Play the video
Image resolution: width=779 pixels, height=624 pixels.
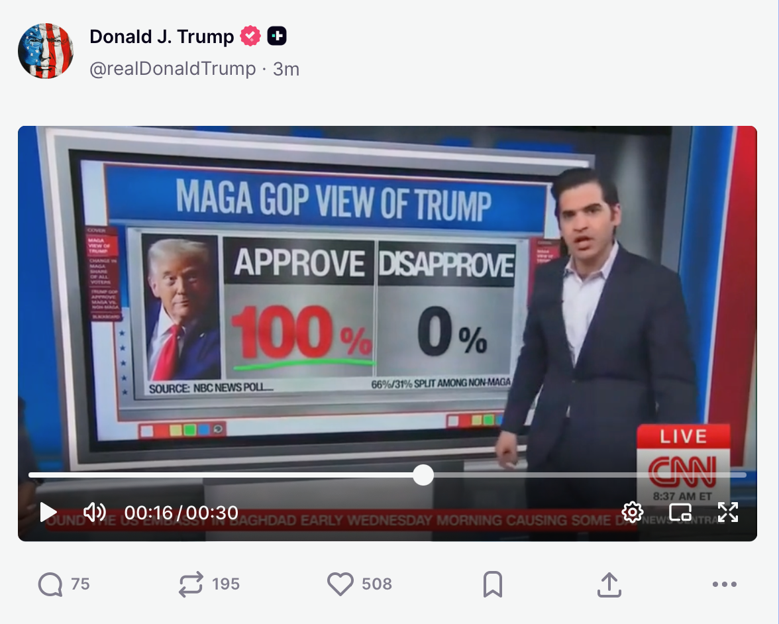48,512
